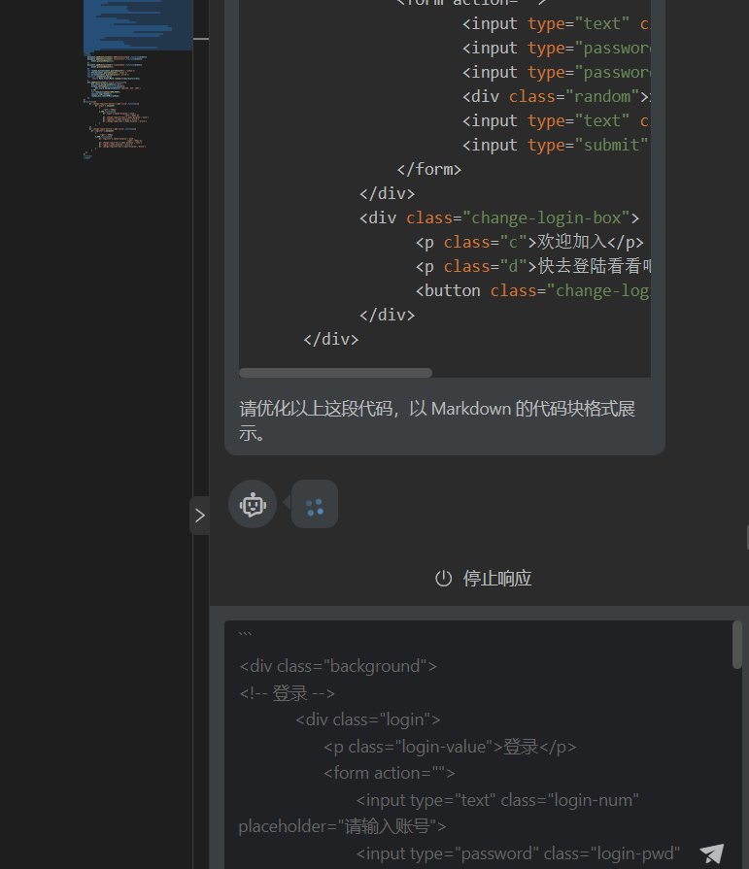Click the input box vertical scrollbar thumb
749x869 pixels.
tap(736, 645)
